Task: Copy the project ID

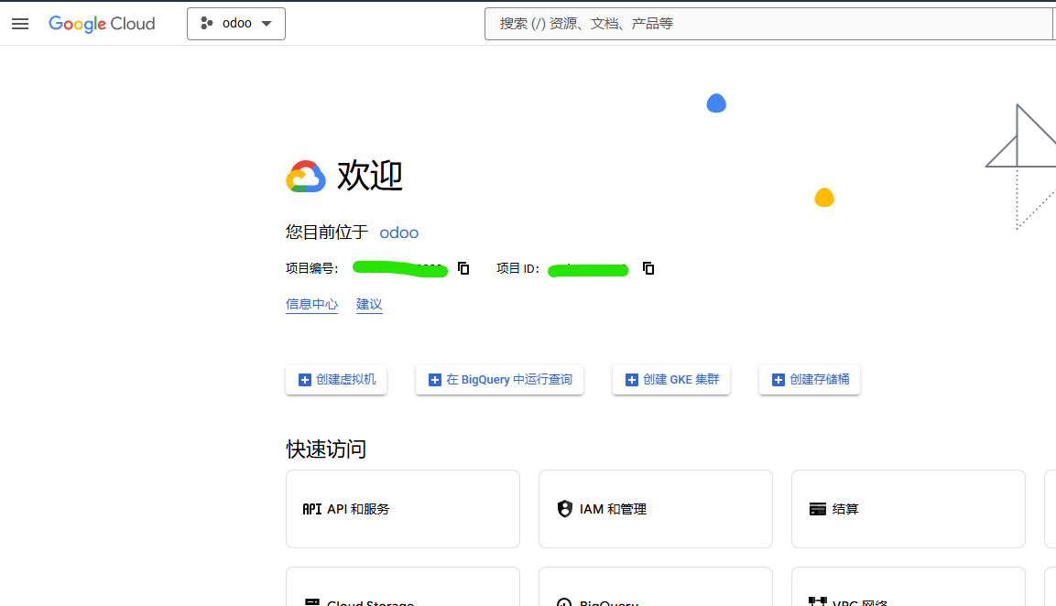Action: click(x=648, y=268)
